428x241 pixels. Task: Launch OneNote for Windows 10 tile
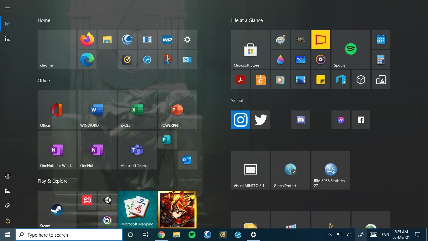tap(57, 150)
